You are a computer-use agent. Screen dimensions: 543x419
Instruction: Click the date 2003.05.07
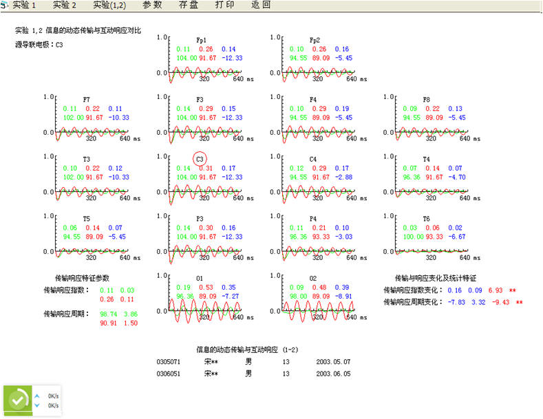[333, 362]
